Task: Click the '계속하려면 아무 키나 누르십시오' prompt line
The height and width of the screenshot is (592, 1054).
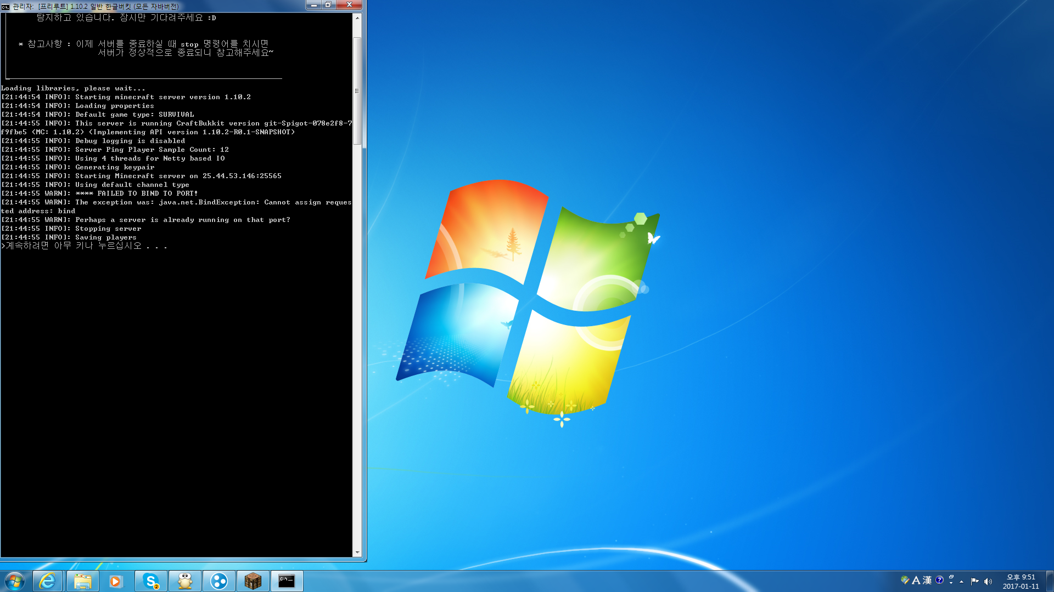Action: click(84, 246)
